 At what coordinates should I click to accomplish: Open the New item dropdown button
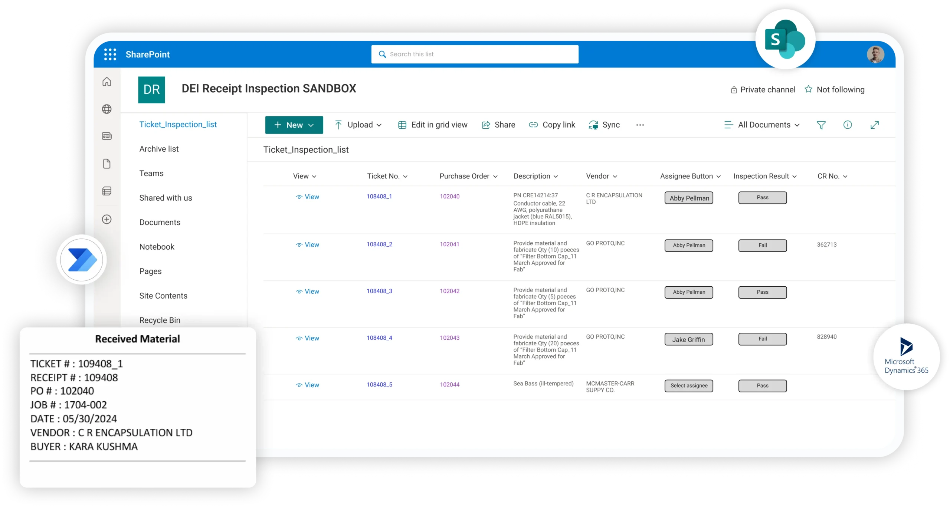coord(294,125)
